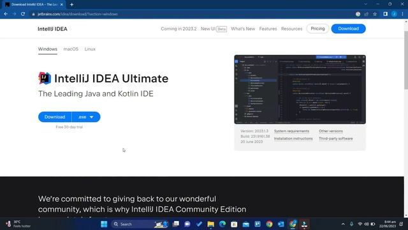Click the IntelliJ IDEA Ultimate product logo
Screen dimensions: 408x230
[45, 78]
